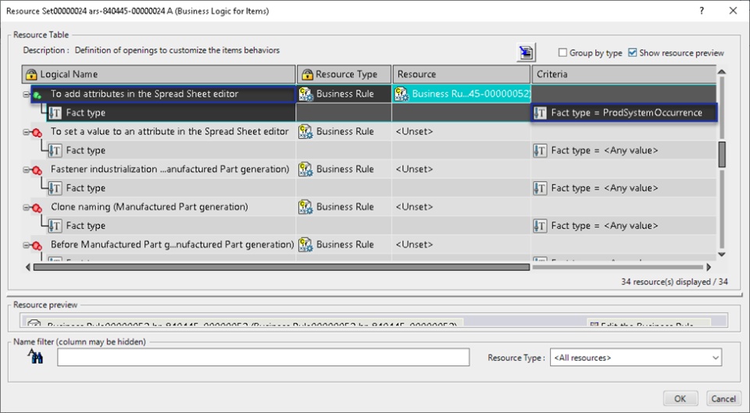Click <Unset> resource of 'To set a value' row
Viewport: 750px width, 413px height.
414,131
